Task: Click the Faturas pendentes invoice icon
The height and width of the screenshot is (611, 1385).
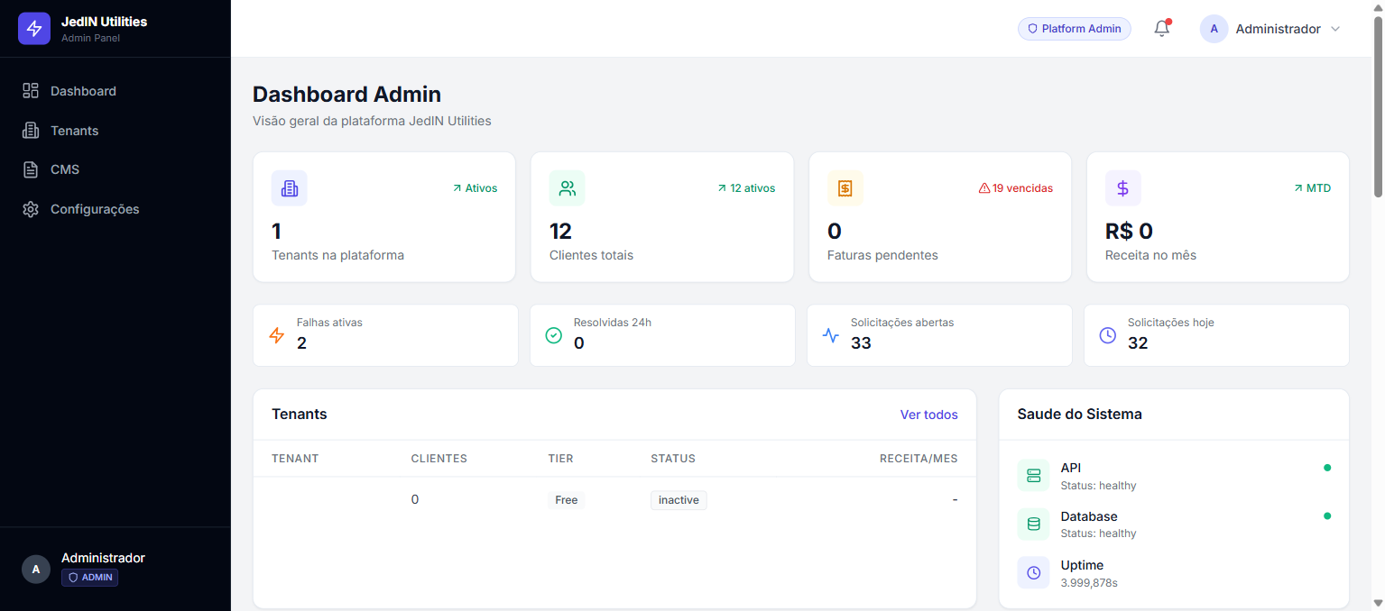Action: (845, 188)
